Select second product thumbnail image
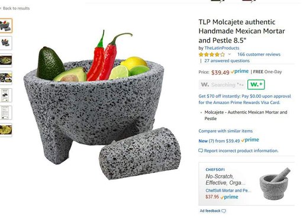303x220 pixels. pos(6,43)
